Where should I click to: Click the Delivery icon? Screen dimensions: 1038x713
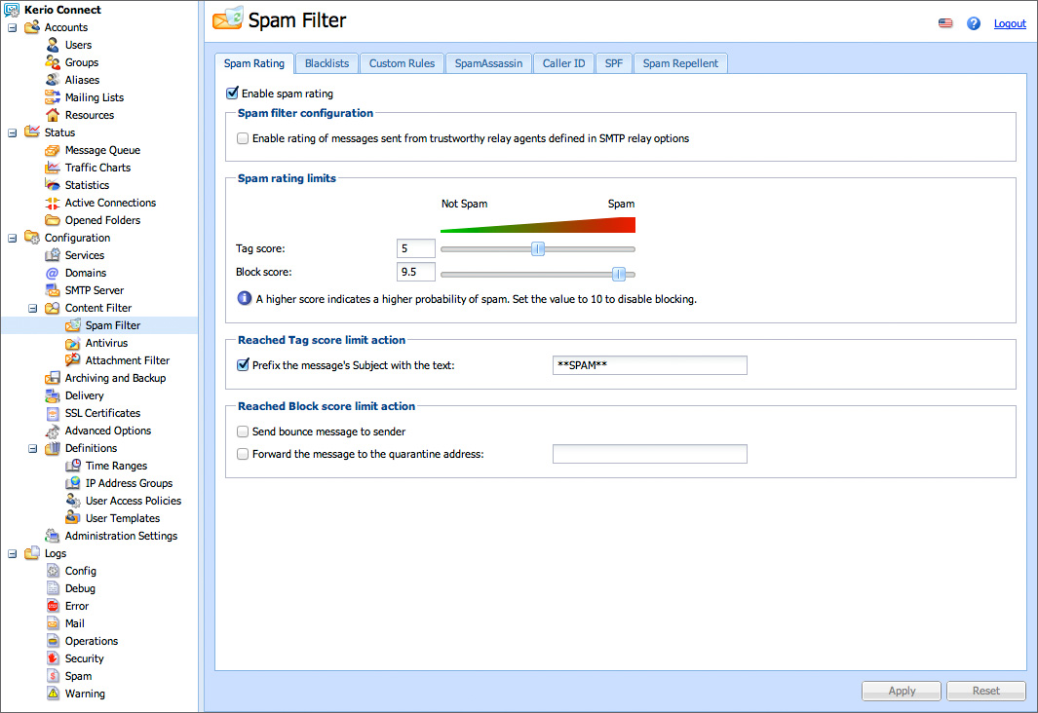tap(53, 395)
